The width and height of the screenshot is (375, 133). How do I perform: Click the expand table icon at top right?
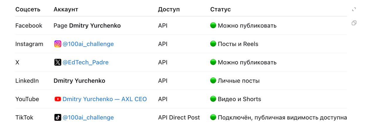[x=354, y=9]
